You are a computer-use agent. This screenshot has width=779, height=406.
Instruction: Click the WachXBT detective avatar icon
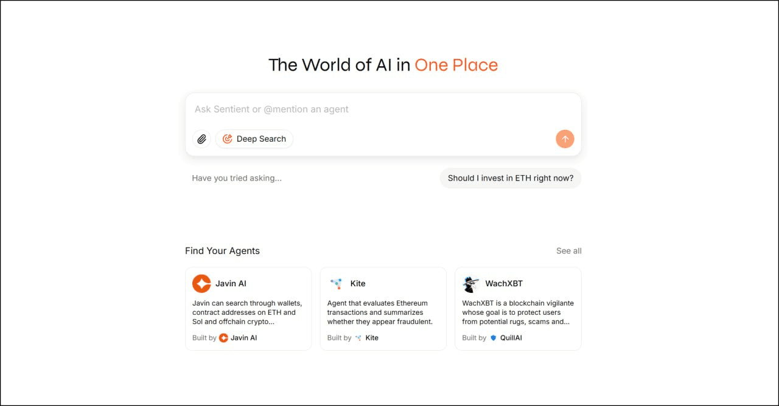click(471, 284)
